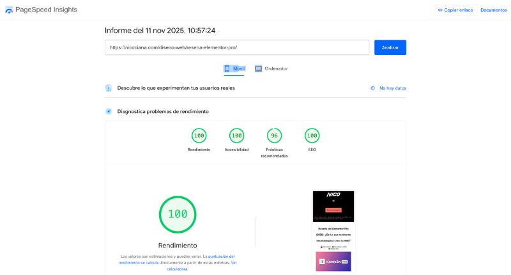
Task: Click the No hay datos link
Action: (393, 88)
